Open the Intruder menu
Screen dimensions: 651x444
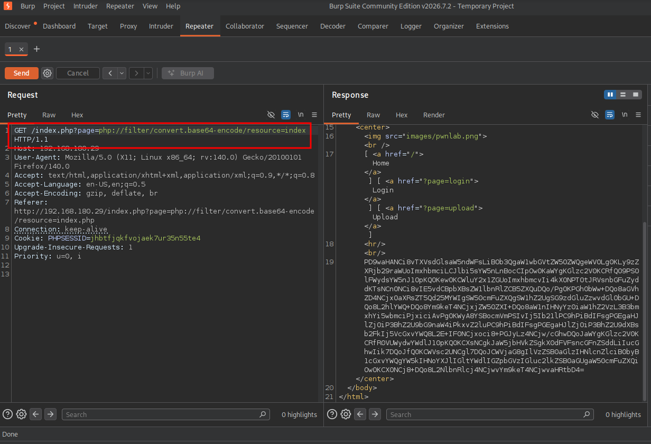pyautogui.click(x=86, y=6)
